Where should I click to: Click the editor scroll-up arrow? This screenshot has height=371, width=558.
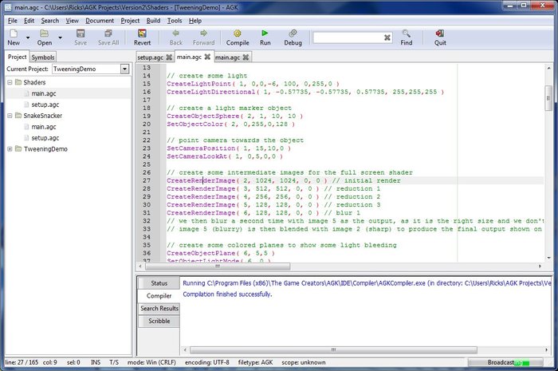point(548,68)
